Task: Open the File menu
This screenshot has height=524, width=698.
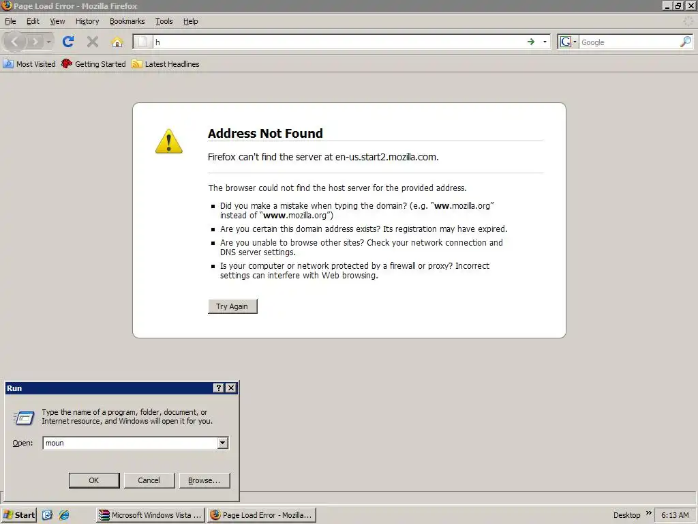Action: pos(10,21)
